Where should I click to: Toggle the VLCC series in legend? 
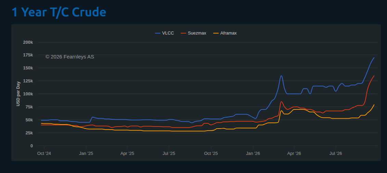click(164, 33)
